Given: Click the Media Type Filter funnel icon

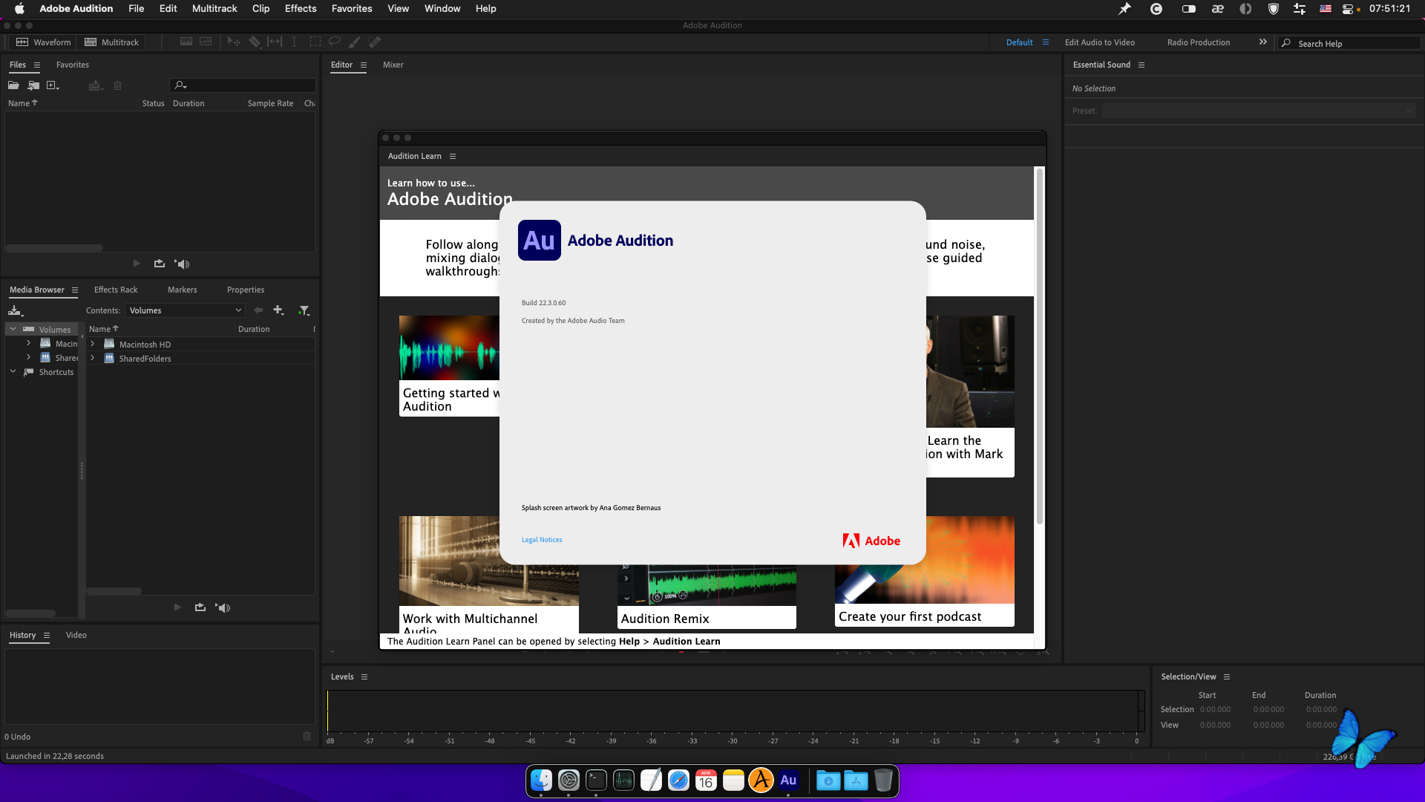Looking at the screenshot, I should pos(304,310).
